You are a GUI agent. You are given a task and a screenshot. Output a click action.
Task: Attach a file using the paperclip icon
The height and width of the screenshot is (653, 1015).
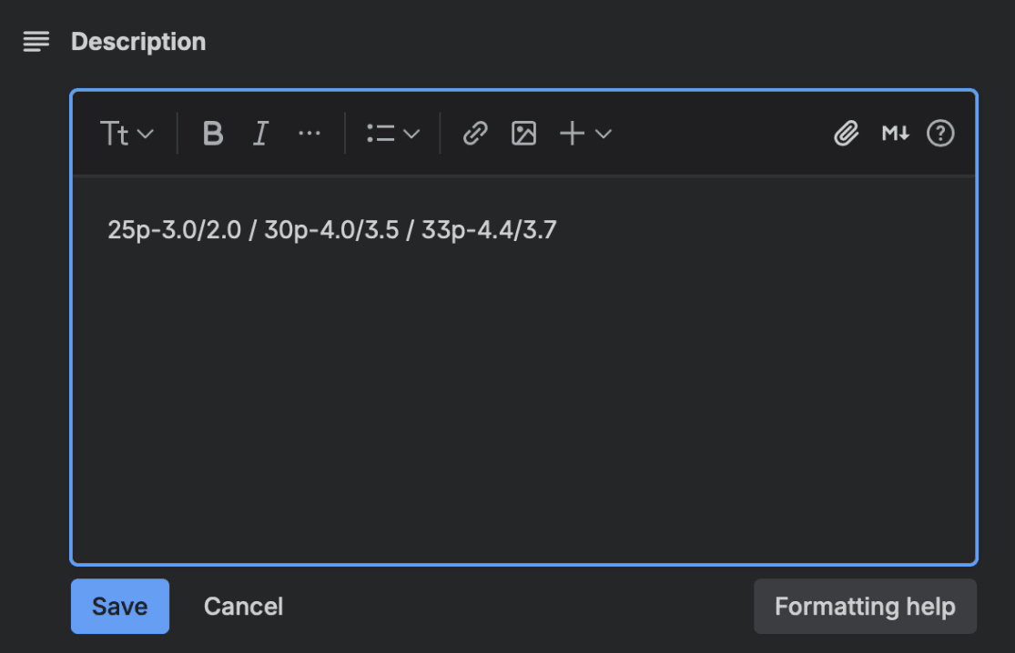pos(847,134)
